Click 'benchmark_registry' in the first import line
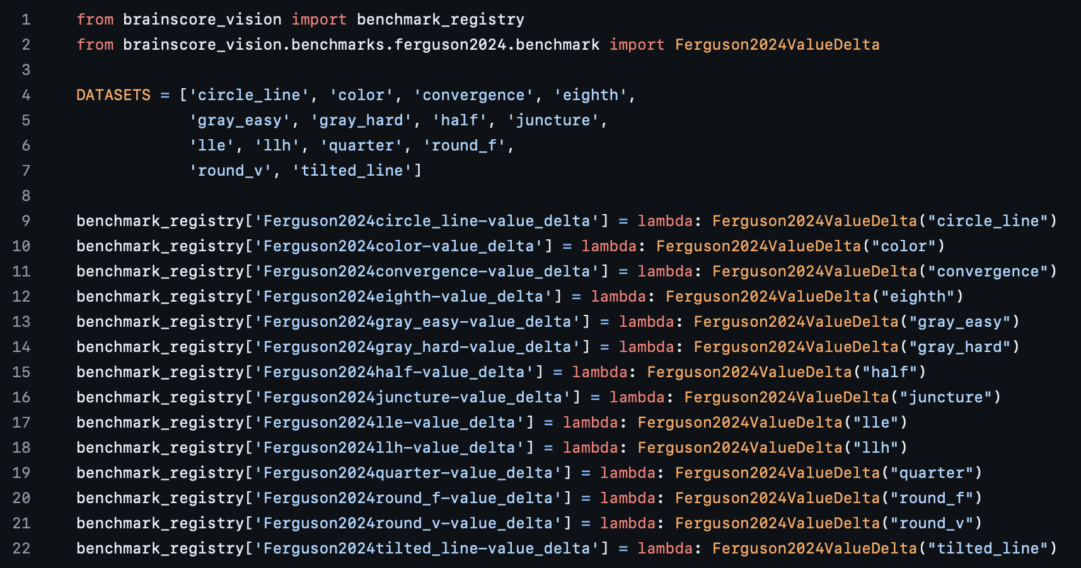Image resolution: width=1081 pixels, height=568 pixels. point(441,20)
